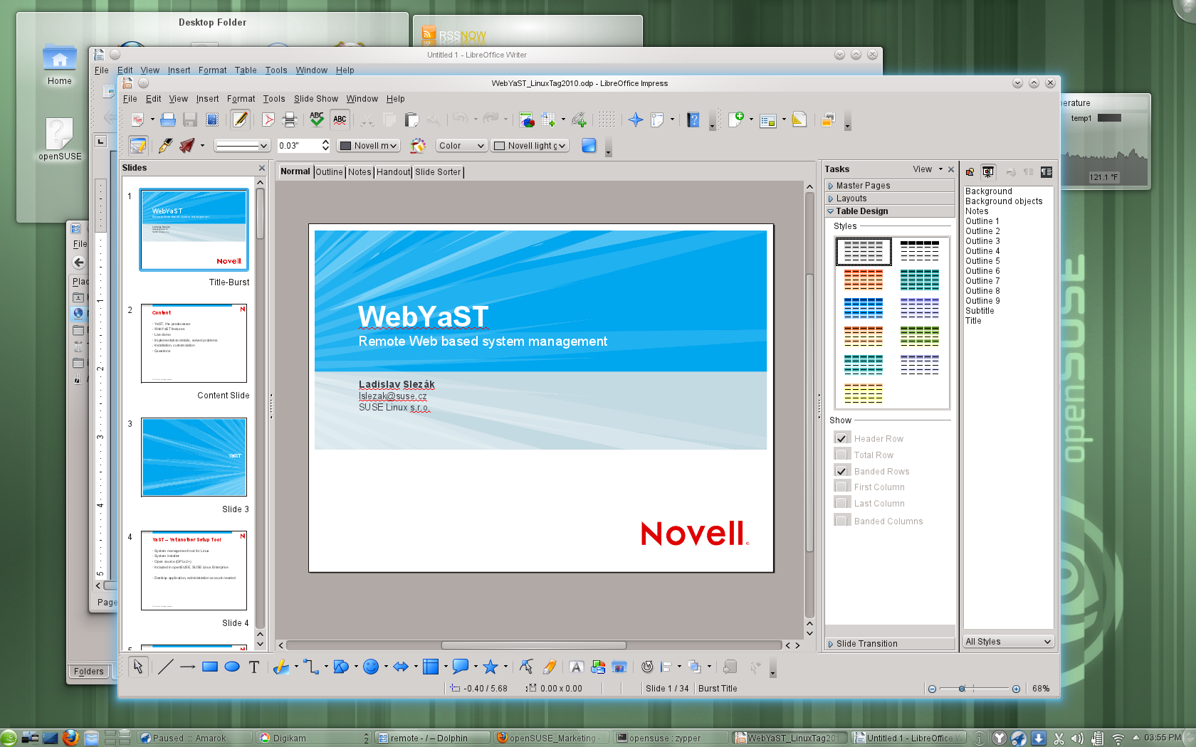The height and width of the screenshot is (747, 1196).
Task: Check the First Column option
Action: (x=842, y=486)
